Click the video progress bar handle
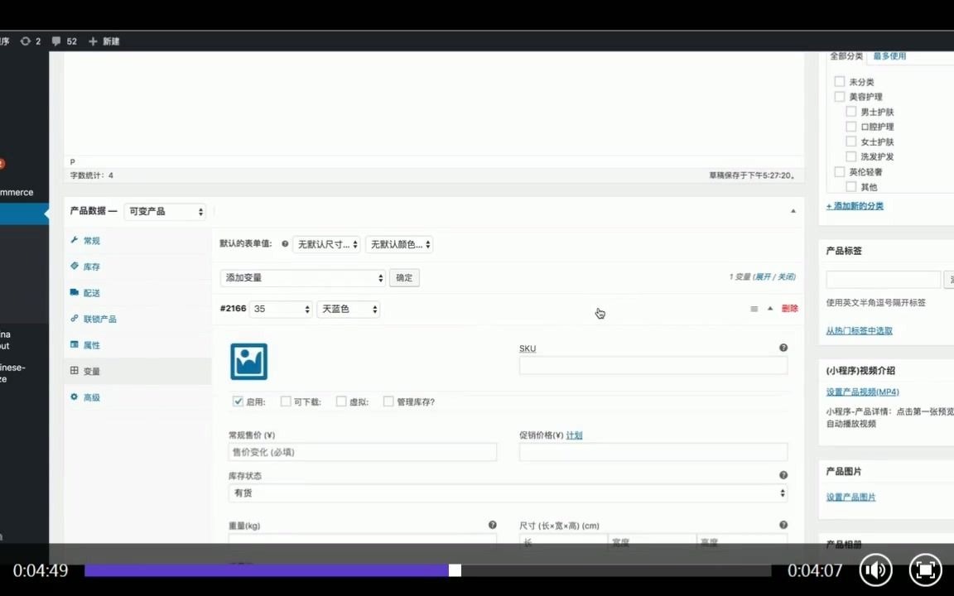The height and width of the screenshot is (596, 954). (455, 570)
